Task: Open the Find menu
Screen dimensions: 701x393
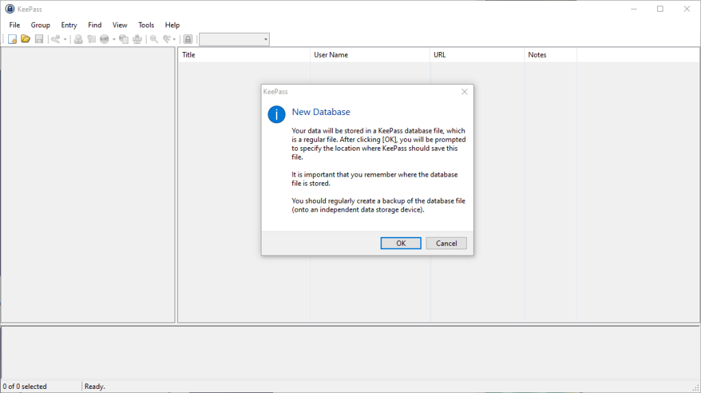Action: pyautogui.click(x=94, y=25)
